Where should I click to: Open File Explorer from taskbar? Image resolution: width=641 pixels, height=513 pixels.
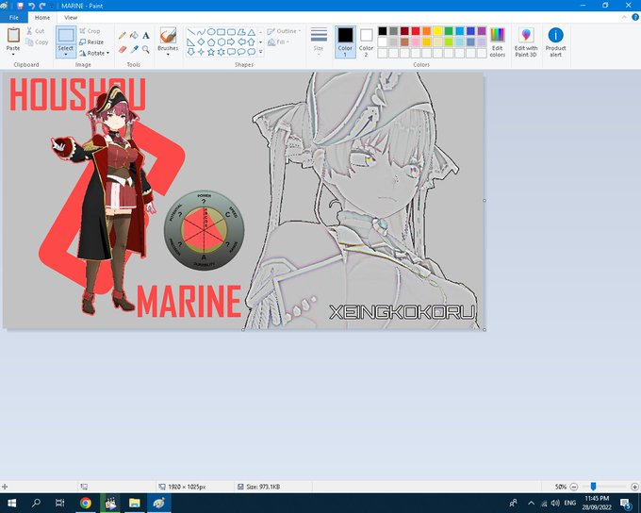point(135,503)
